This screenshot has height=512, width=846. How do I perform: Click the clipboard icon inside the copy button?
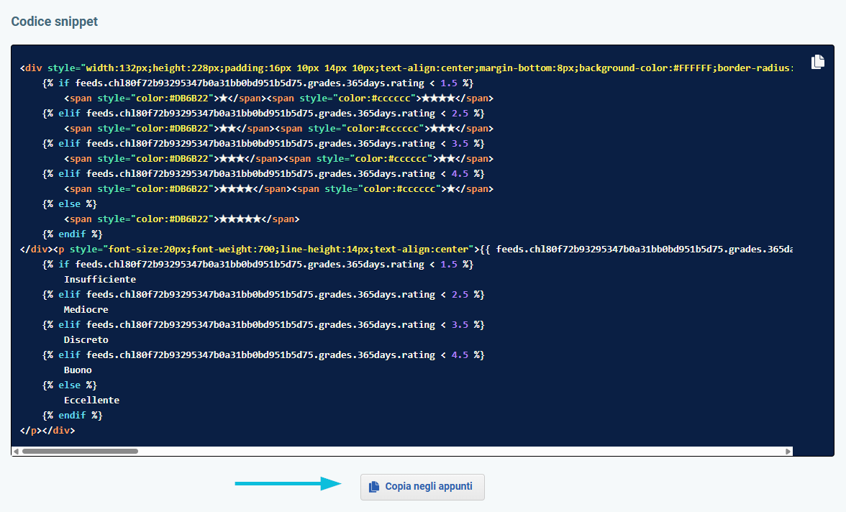click(373, 487)
